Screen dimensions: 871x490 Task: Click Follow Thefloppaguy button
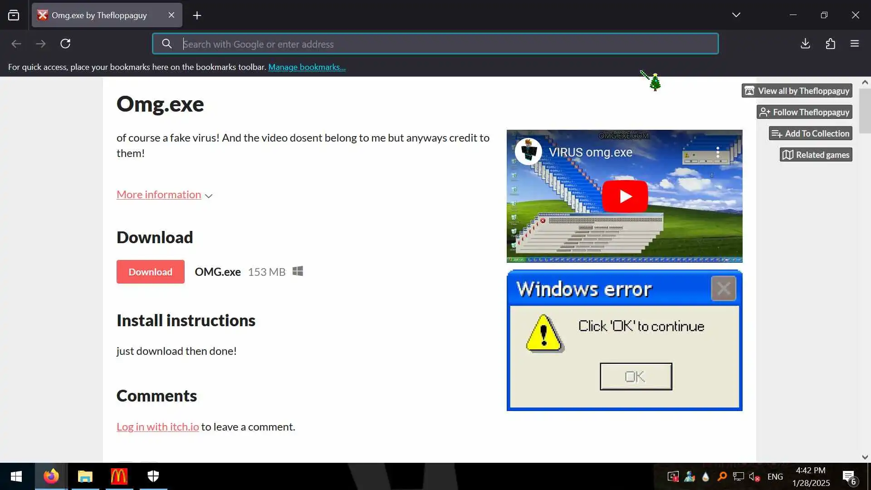click(x=804, y=112)
